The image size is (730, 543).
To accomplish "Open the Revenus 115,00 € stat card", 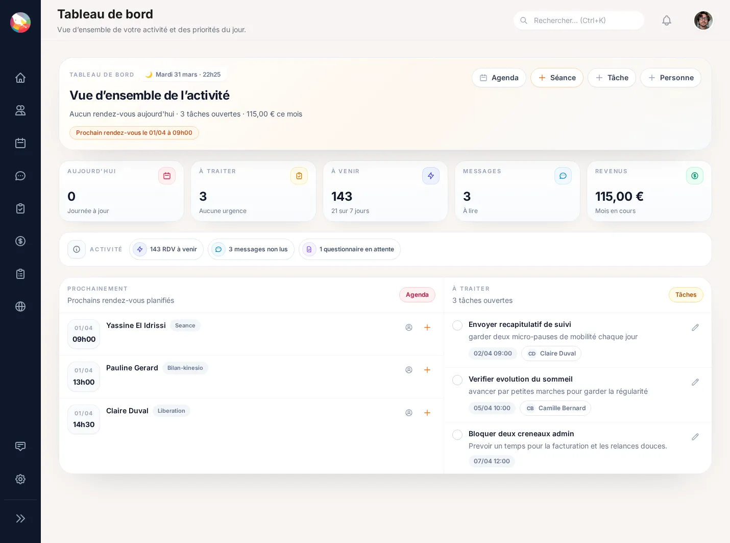I will pos(649,191).
